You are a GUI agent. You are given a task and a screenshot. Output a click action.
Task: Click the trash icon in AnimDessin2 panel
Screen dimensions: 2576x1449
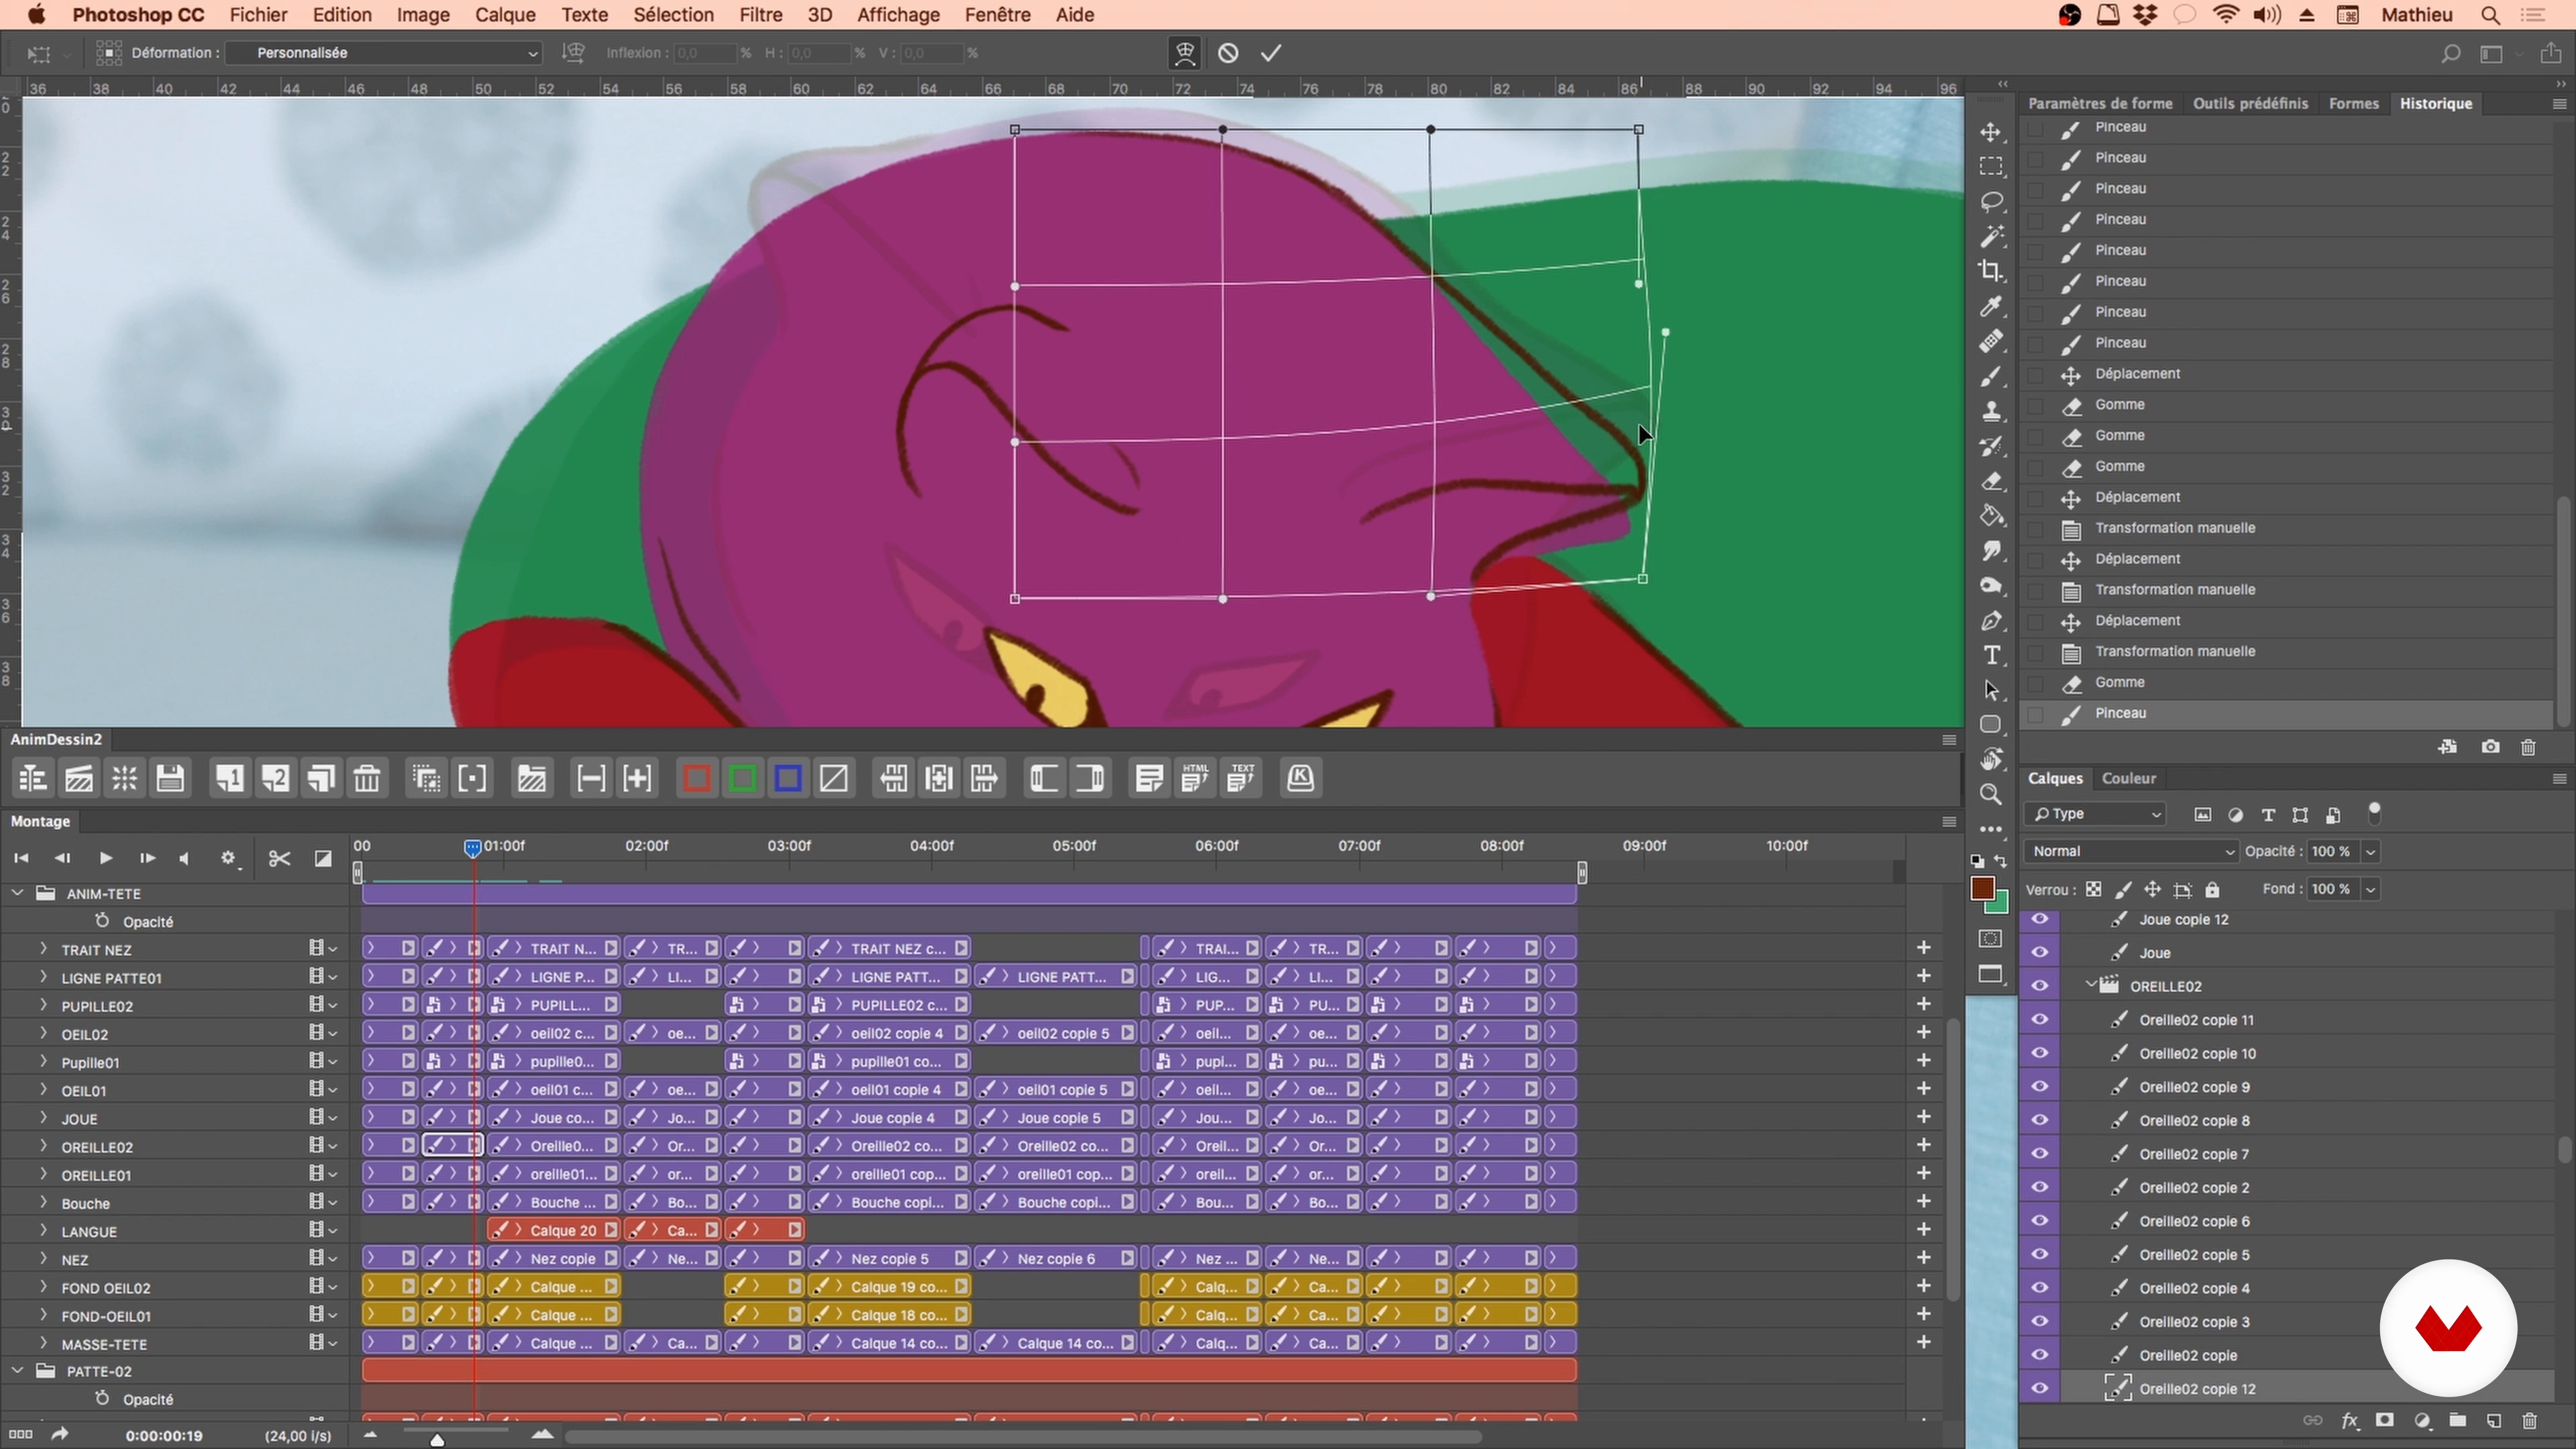click(367, 778)
